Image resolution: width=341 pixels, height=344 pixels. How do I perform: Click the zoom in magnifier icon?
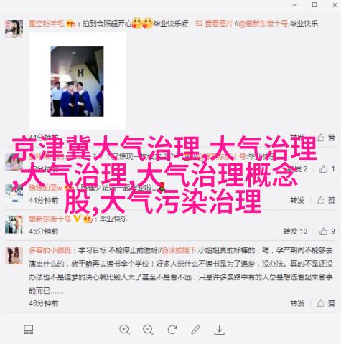pyautogui.click(x=124, y=330)
